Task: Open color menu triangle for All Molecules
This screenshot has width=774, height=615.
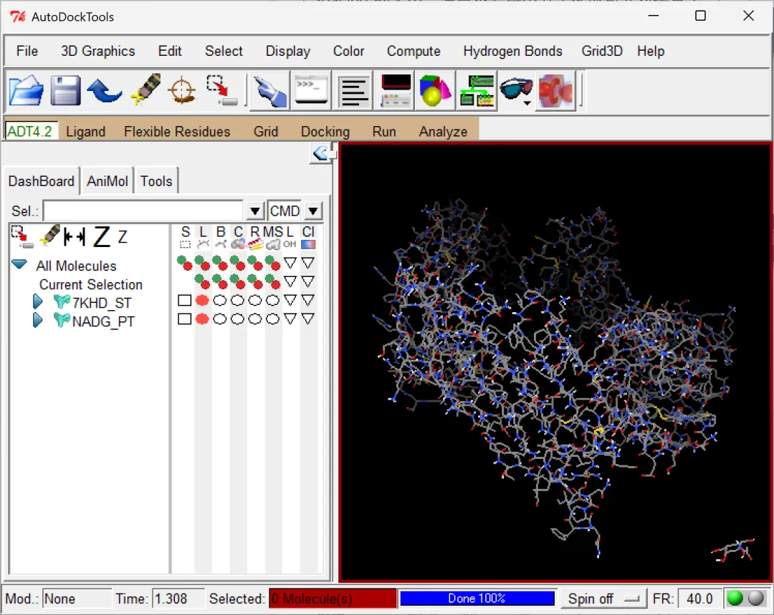Action: tap(308, 263)
